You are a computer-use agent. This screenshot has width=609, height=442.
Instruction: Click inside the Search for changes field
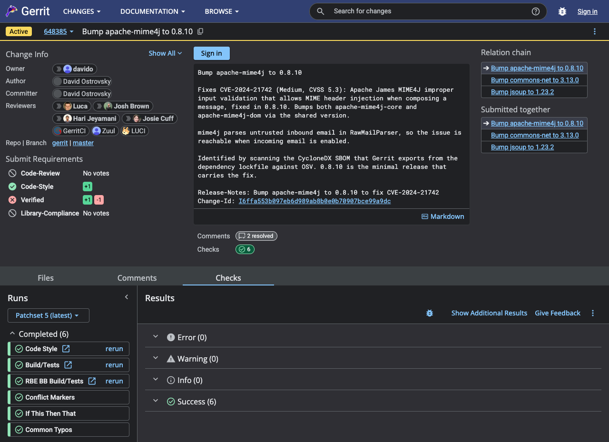[x=428, y=11]
